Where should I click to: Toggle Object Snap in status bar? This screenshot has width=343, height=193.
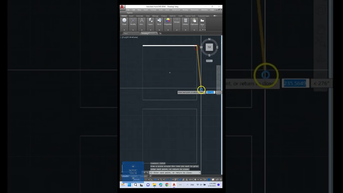tap(170, 180)
